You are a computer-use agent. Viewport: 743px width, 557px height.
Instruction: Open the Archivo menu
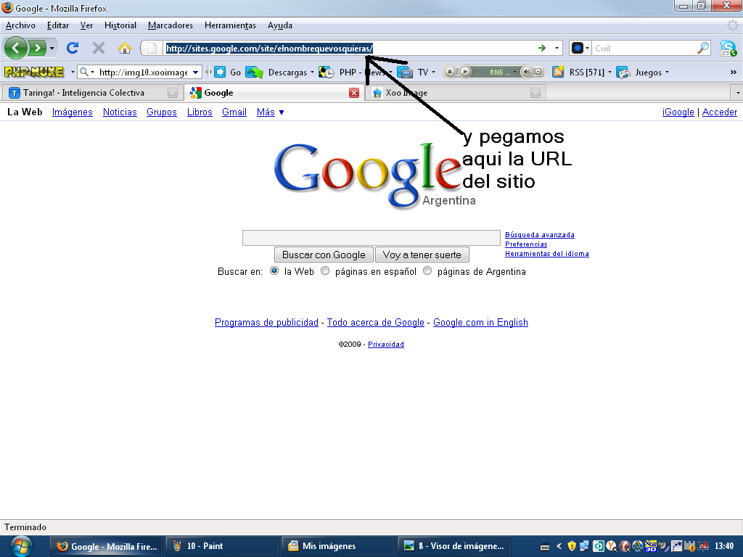20,25
